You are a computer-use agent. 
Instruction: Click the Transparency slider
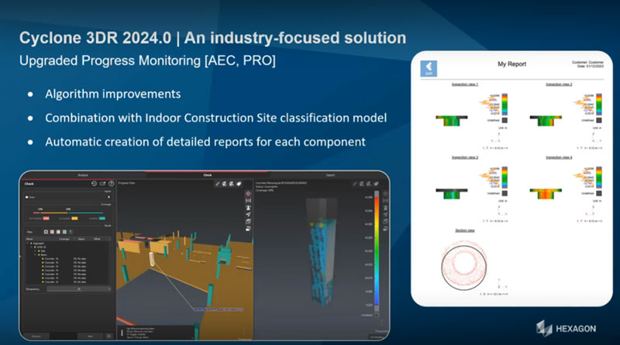point(79,289)
